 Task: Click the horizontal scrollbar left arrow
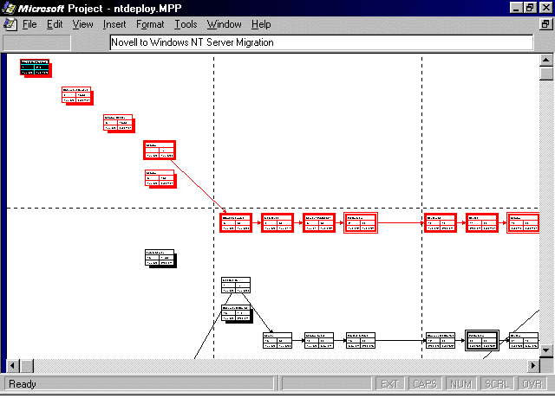point(12,364)
